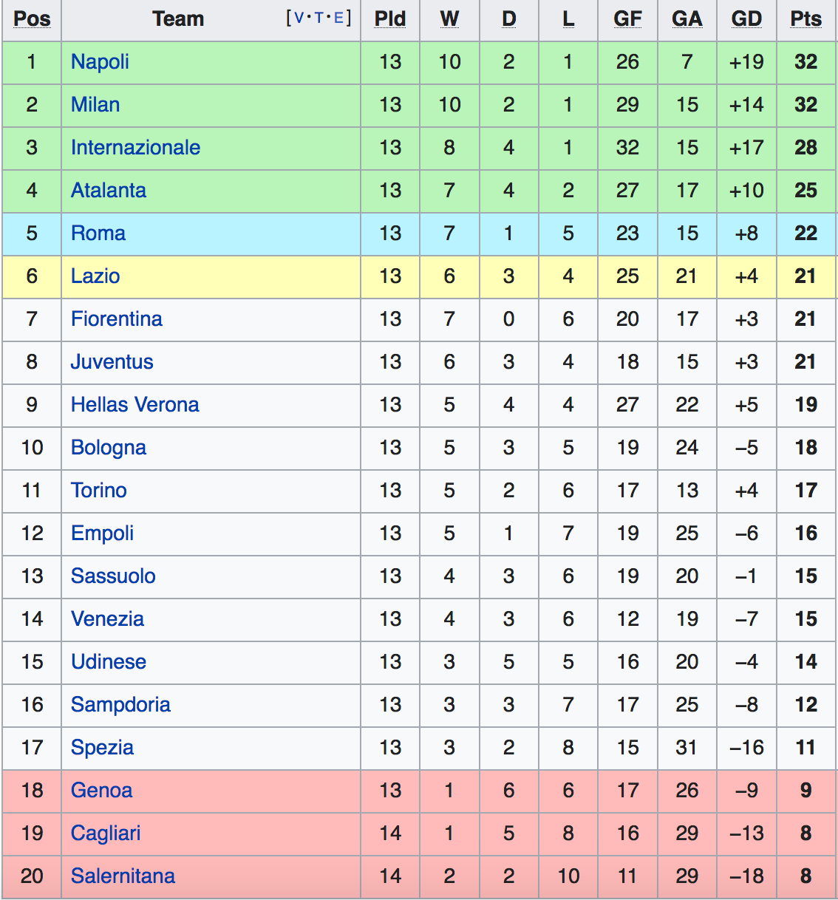Follow the Atalanta link
The image size is (838, 900).
coord(109,191)
